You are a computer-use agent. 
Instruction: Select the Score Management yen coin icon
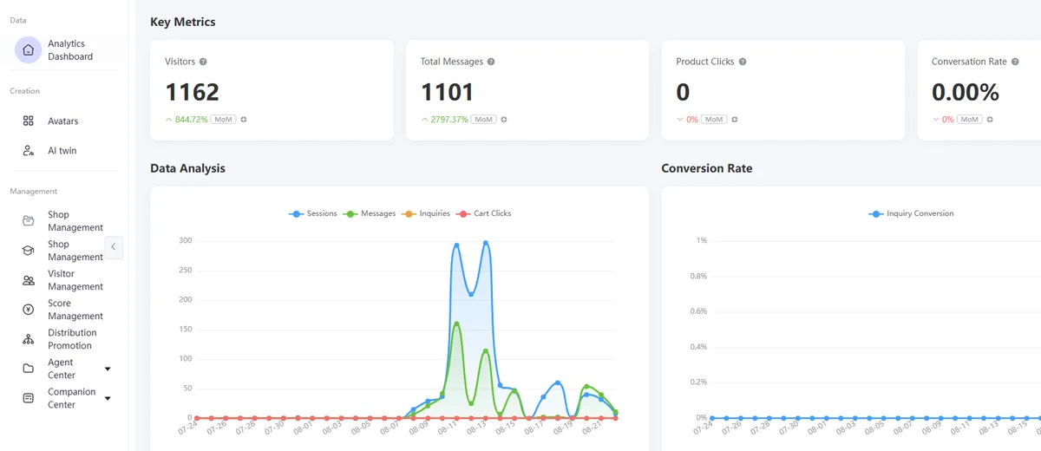click(29, 310)
